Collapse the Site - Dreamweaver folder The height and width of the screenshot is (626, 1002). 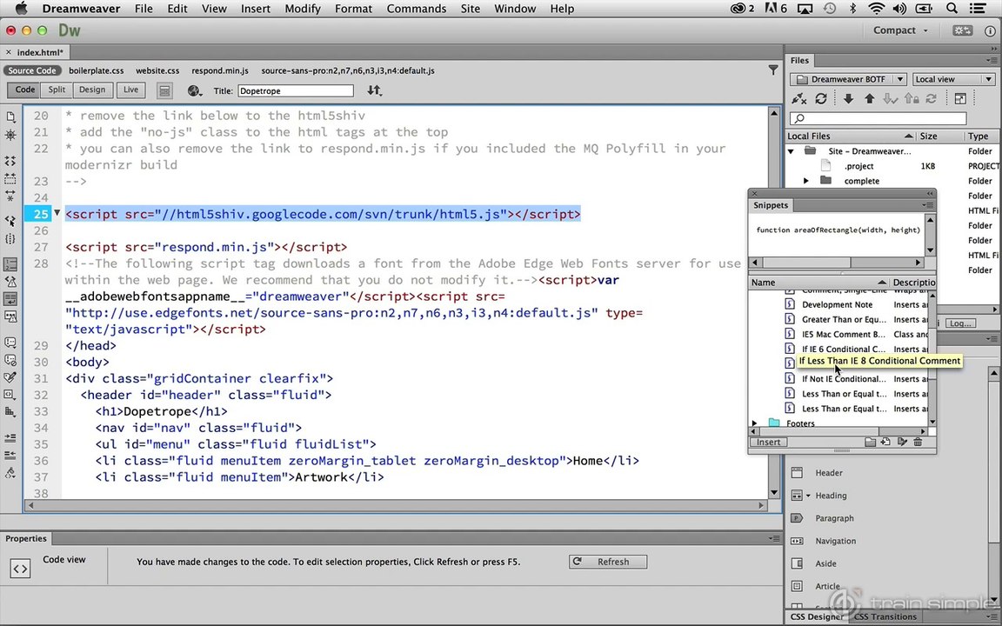point(792,151)
